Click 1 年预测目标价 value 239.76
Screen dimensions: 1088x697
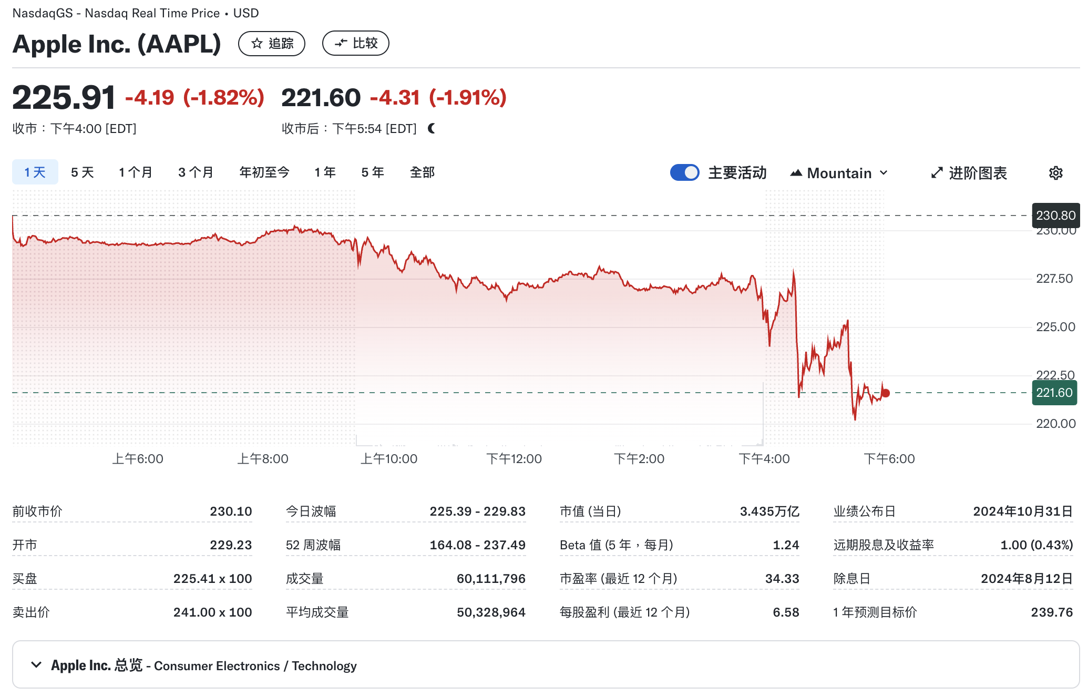click(1052, 612)
